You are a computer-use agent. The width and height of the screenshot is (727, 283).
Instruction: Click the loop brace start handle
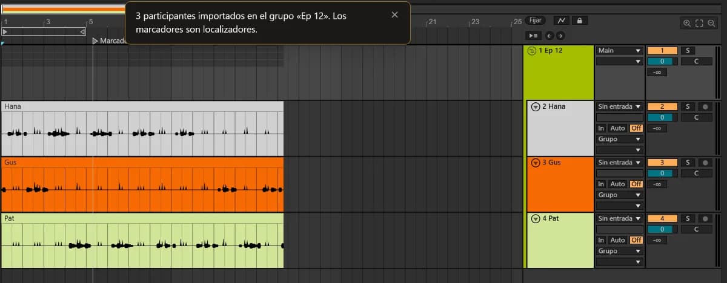point(5,31)
